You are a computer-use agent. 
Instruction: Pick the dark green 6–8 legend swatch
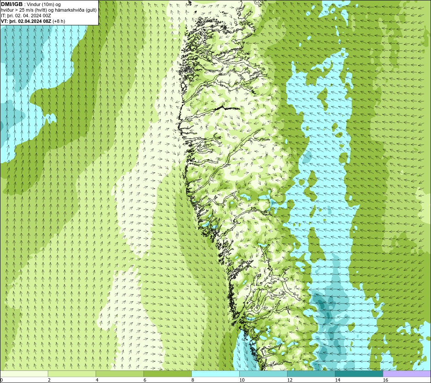coord(168,374)
